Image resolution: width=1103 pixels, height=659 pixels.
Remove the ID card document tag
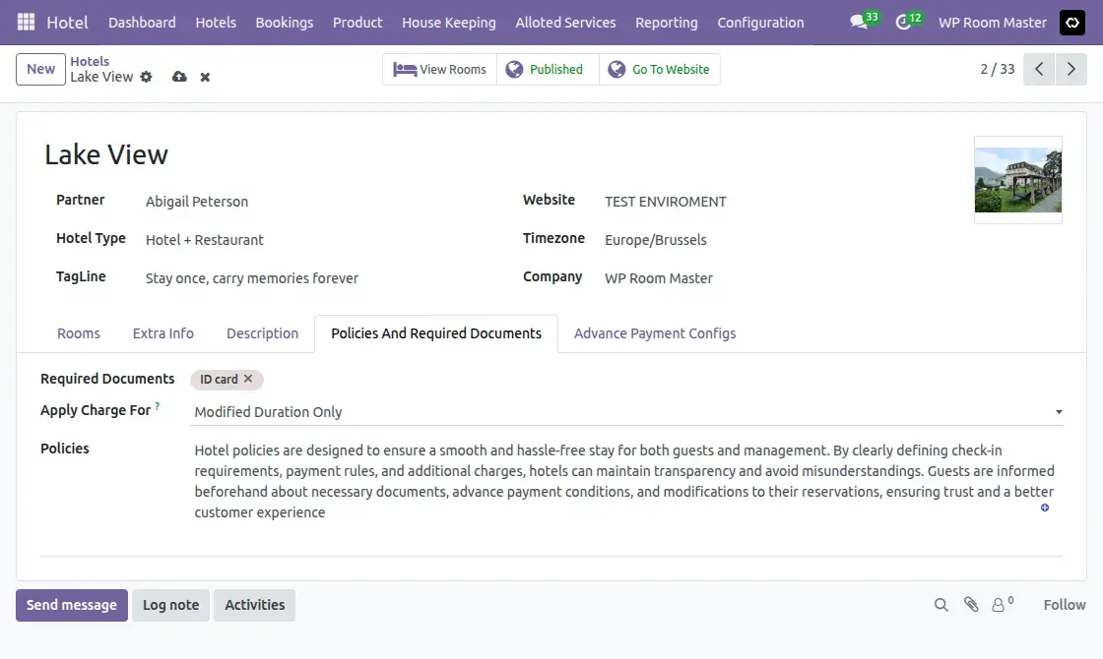(x=248, y=379)
